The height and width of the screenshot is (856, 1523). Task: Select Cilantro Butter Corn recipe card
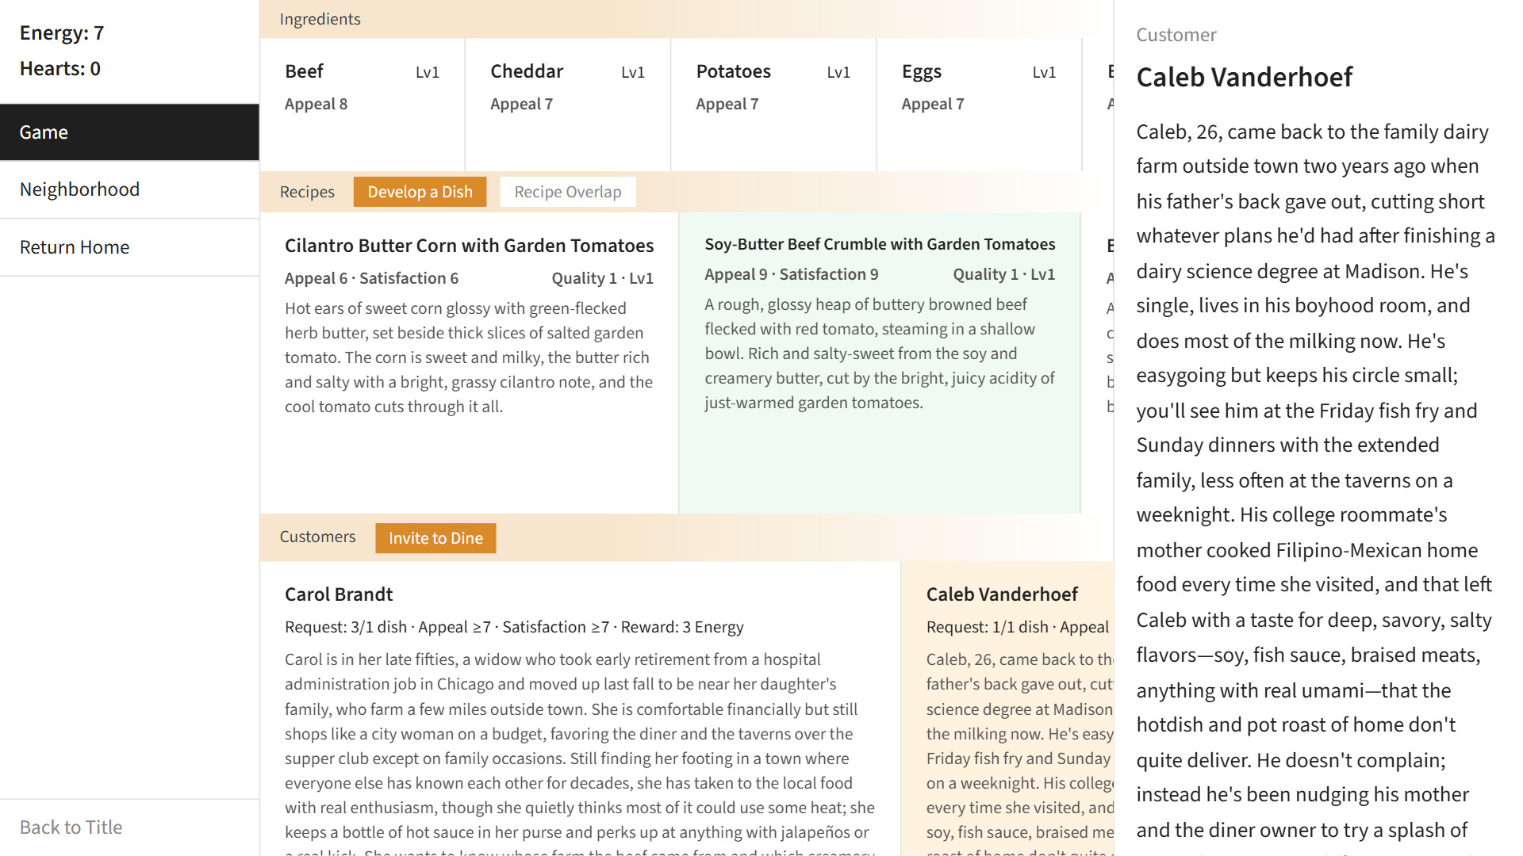(469, 362)
